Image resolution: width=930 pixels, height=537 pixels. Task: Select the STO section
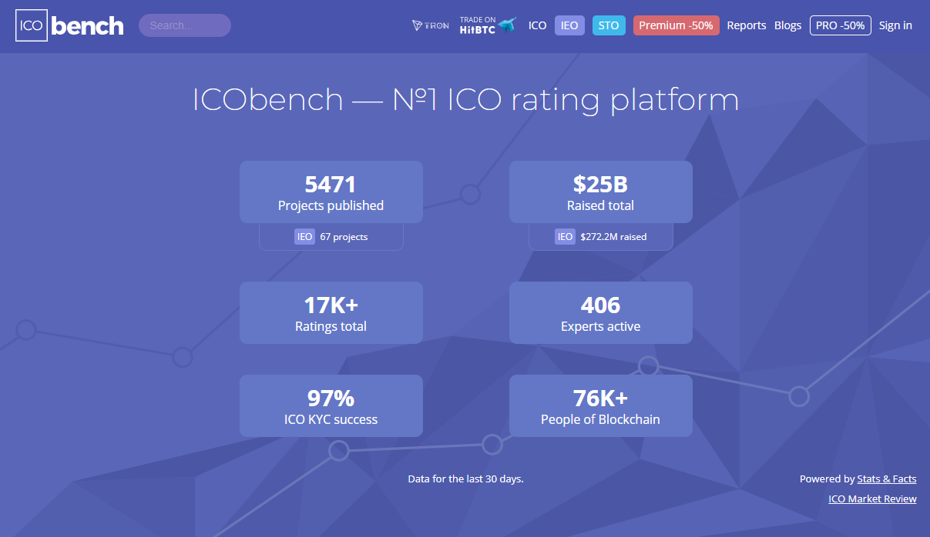(609, 25)
